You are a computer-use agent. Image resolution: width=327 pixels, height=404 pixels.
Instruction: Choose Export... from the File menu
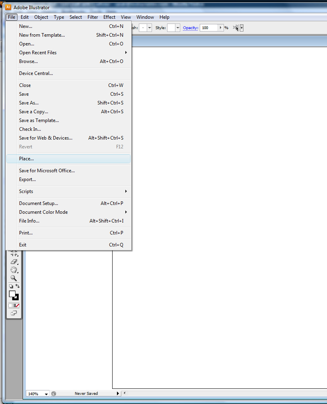click(x=68, y=179)
